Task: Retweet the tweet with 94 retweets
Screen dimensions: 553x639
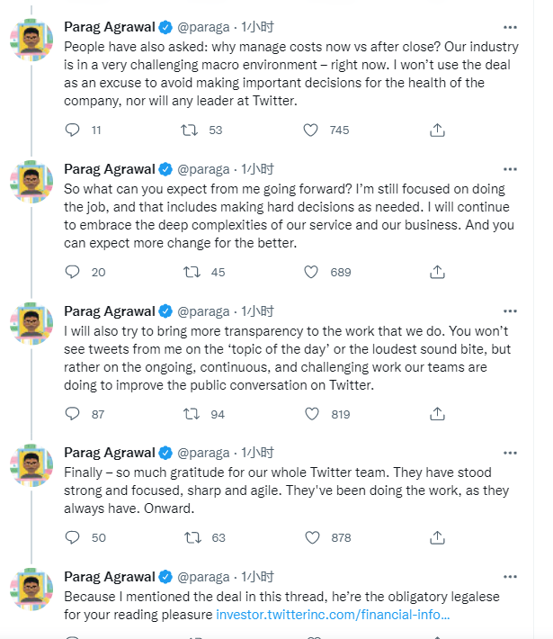Action: [190, 414]
